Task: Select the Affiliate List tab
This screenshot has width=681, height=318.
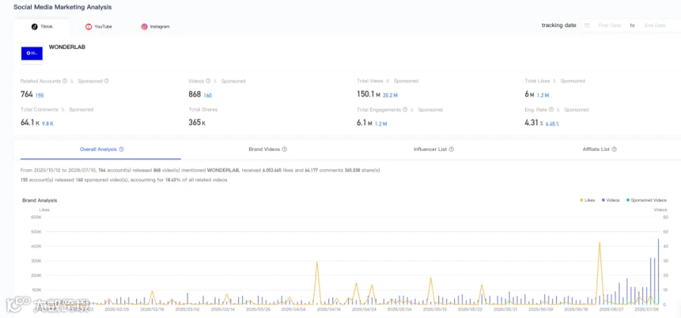Action: point(599,150)
